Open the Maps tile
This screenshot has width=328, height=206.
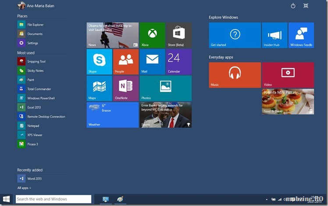click(x=100, y=88)
